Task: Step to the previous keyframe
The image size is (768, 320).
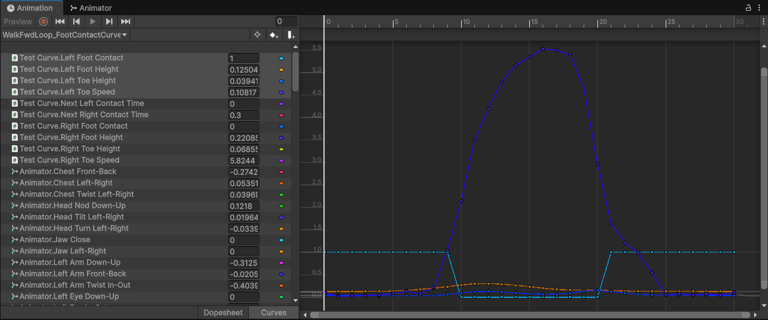Action: point(76,21)
